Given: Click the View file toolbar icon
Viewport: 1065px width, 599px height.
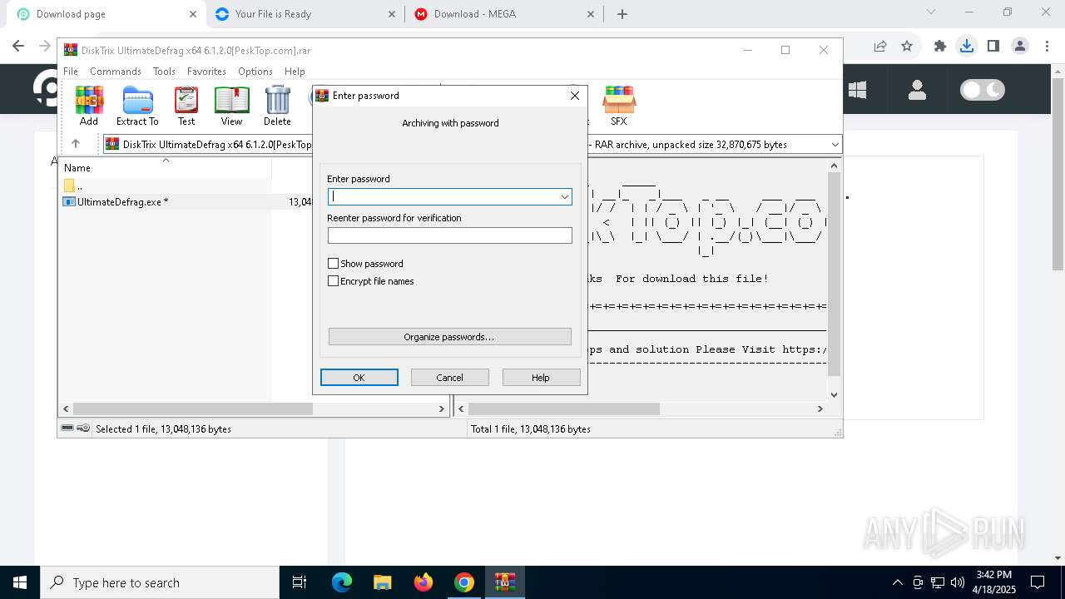Looking at the screenshot, I should [x=231, y=106].
